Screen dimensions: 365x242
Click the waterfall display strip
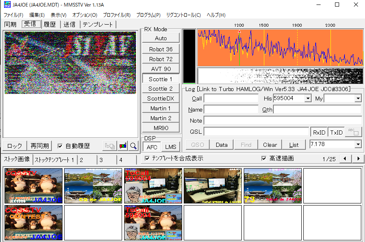pyautogui.click(x=280, y=76)
